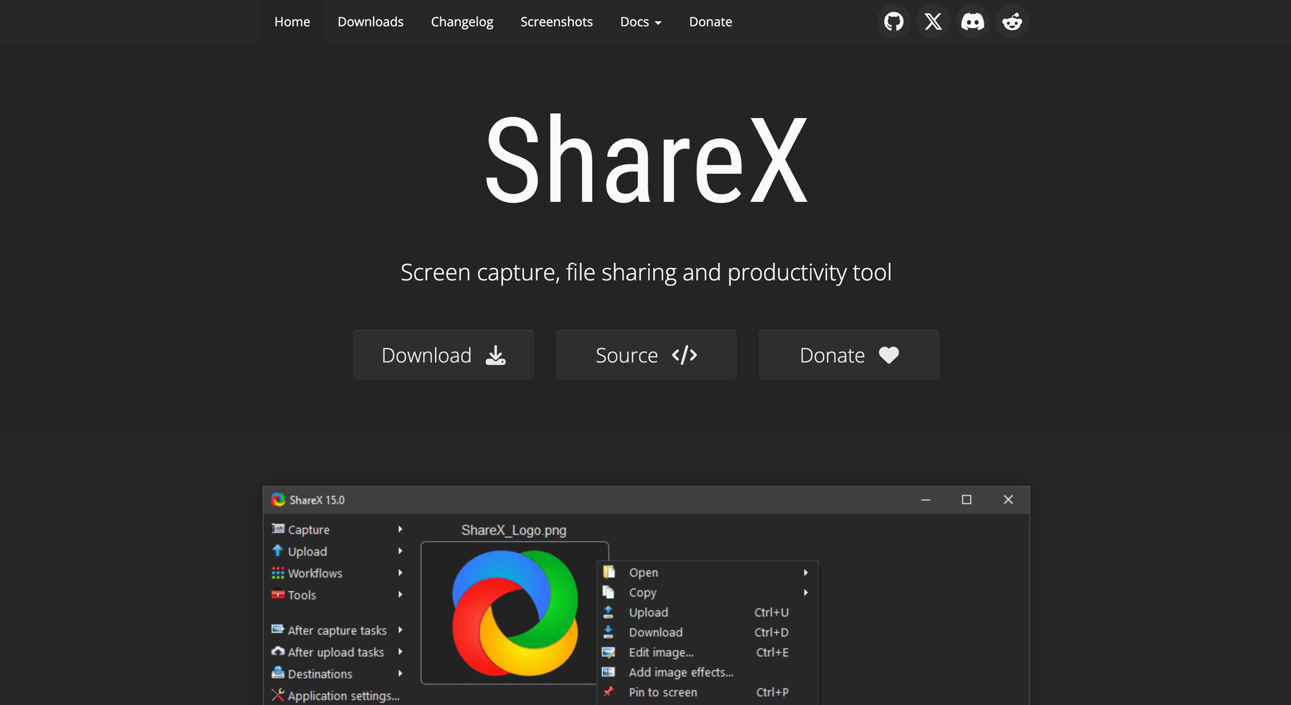
Task: Click the ShareX 15.0 window title text
Action: [317, 500]
